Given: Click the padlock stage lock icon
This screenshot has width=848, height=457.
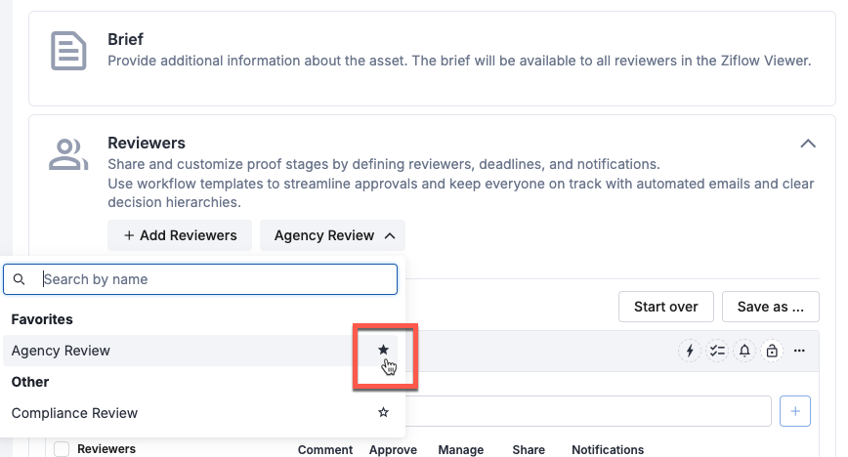Looking at the screenshot, I should 772,351.
